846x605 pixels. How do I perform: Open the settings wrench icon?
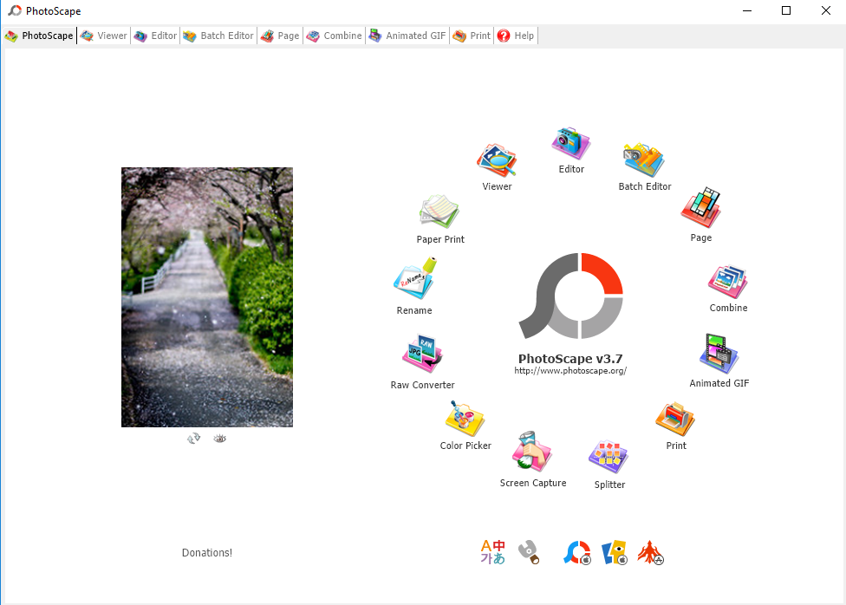click(x=528, y=552)
